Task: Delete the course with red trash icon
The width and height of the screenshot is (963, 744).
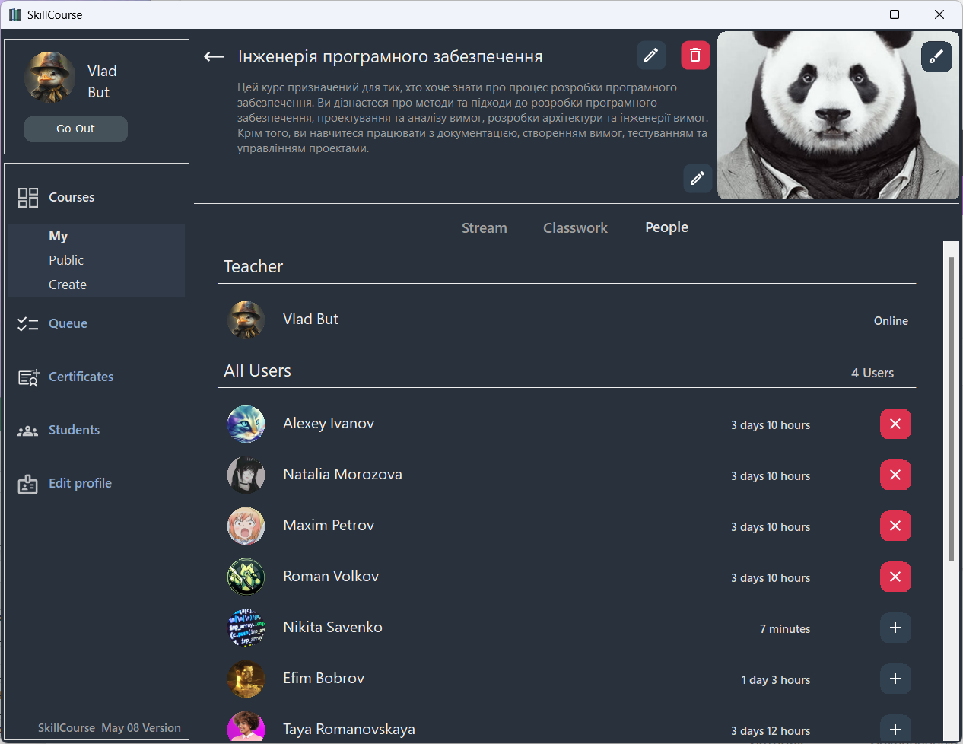Action: (x=695, y=55)
